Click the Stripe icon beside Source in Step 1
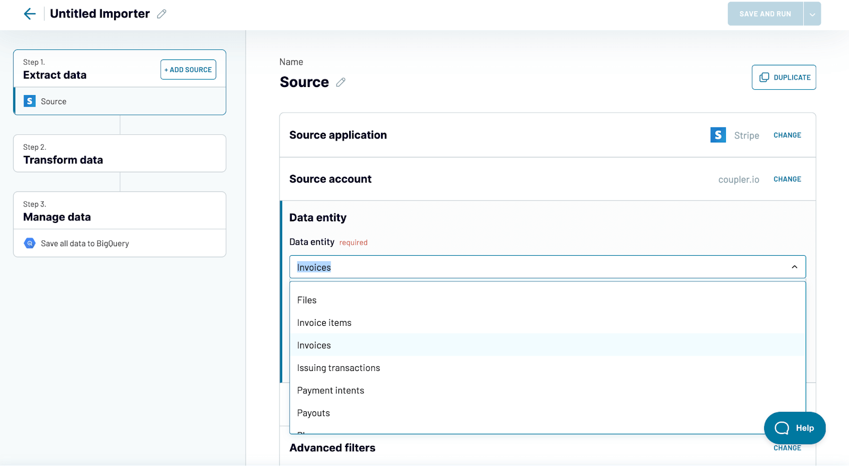The width and height of the screenshot is (849, 466). 30,101
